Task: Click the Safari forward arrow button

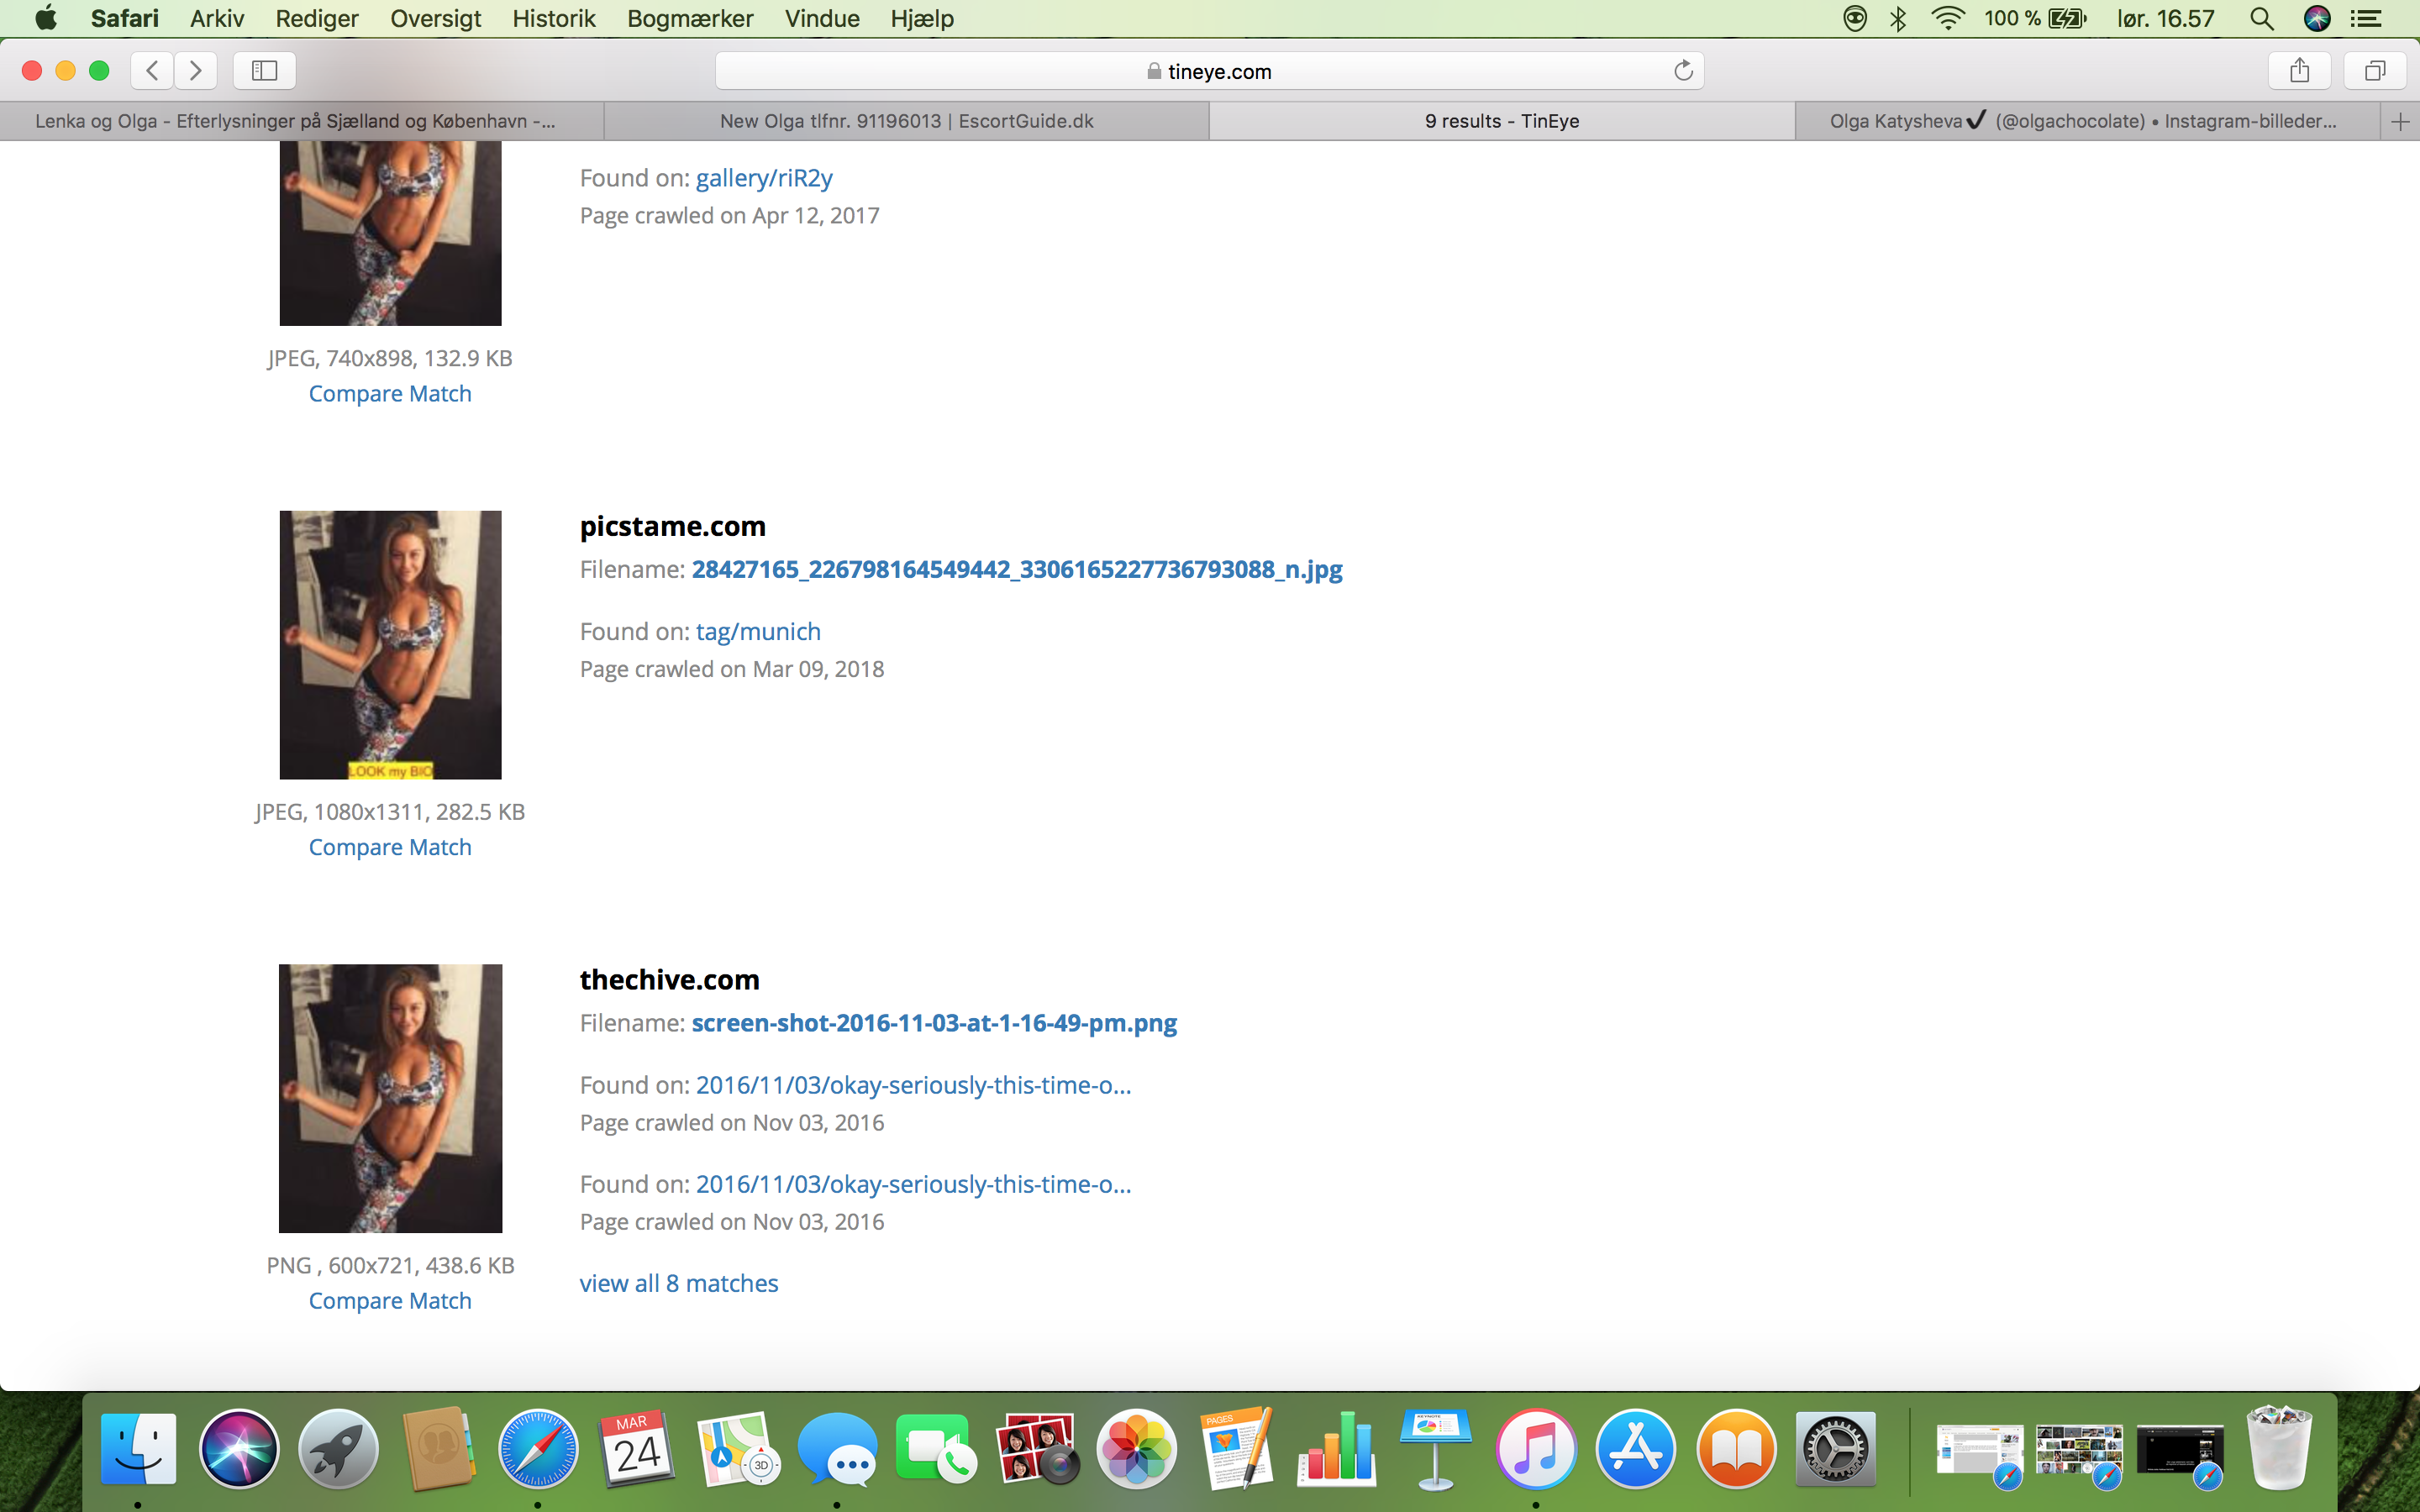Action: (x=196, y=70)
